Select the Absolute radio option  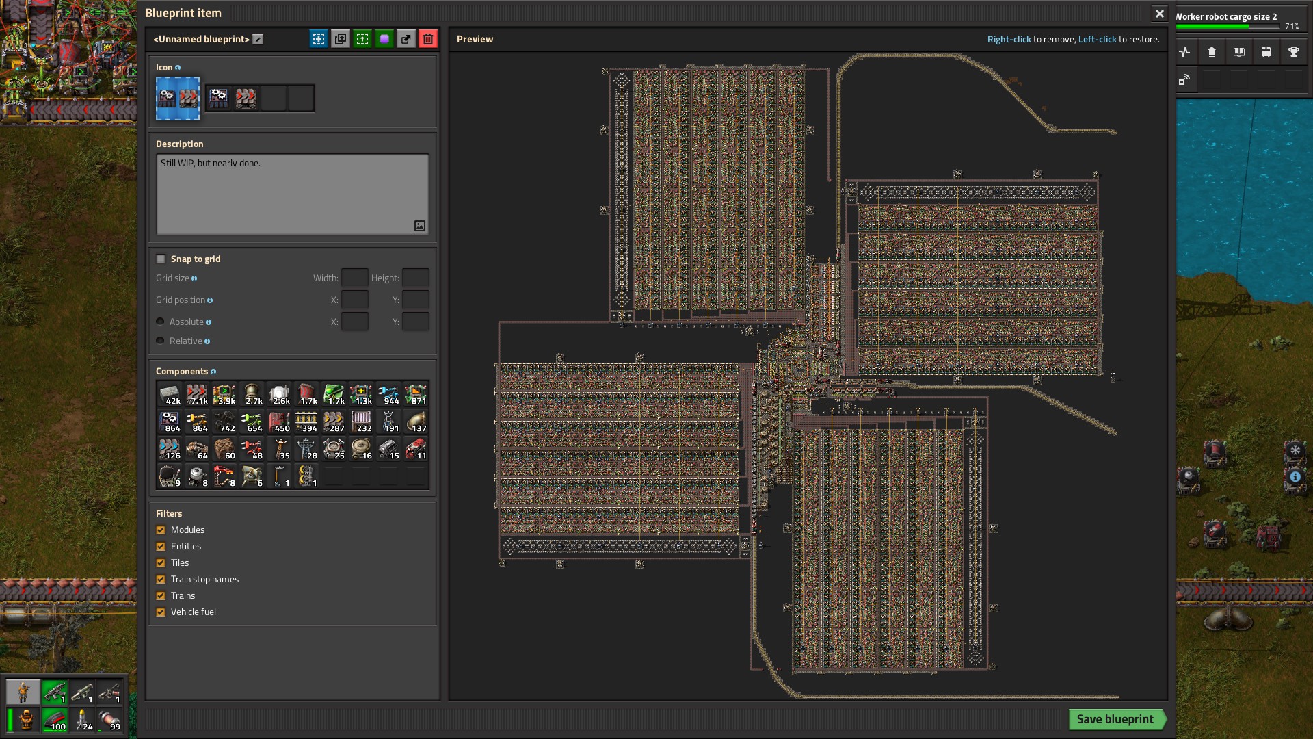[x=160, y=322]
